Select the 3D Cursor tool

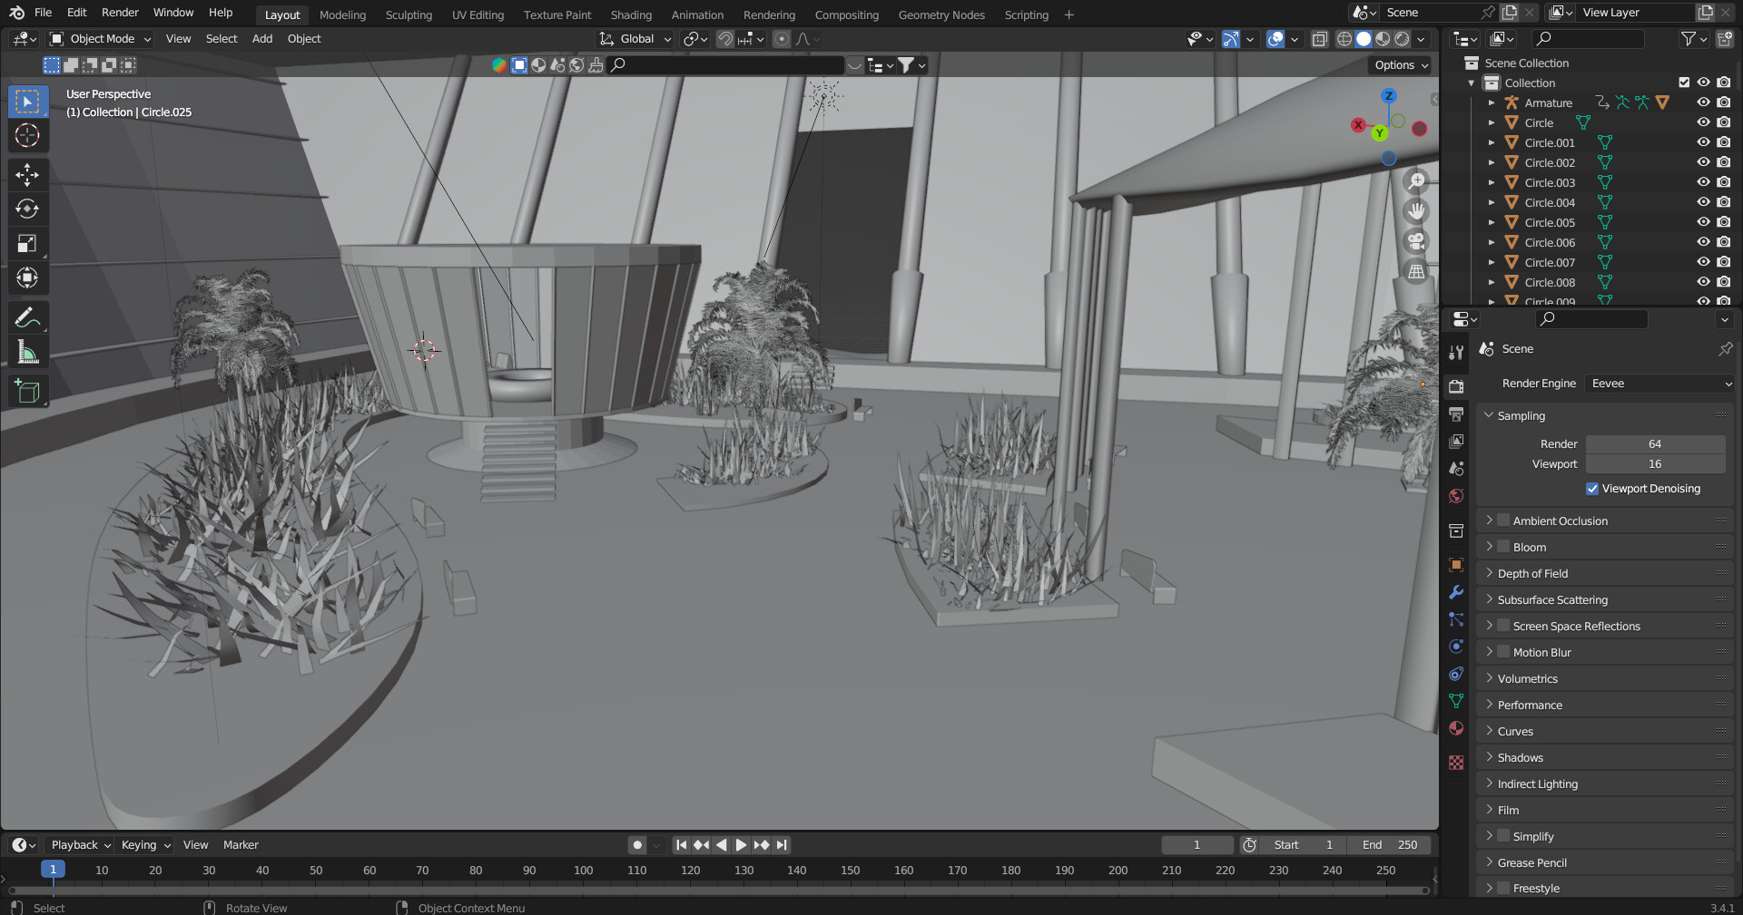click(x=27, y=136)
